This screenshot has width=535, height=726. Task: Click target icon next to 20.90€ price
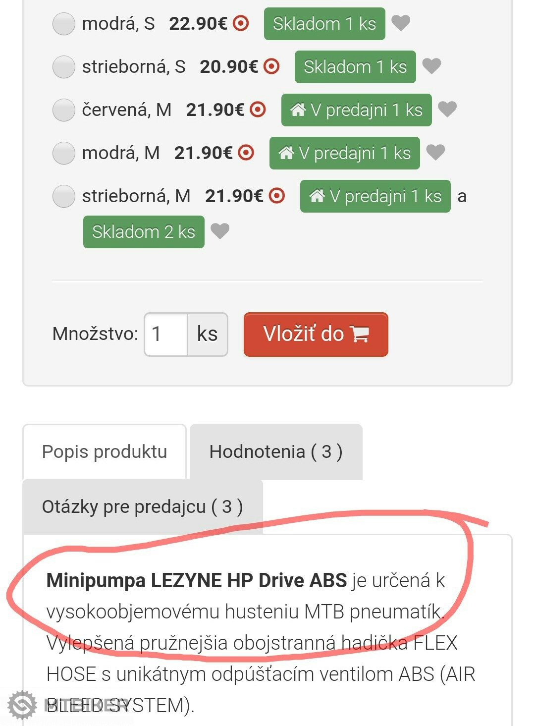click(x=271, y=66)
